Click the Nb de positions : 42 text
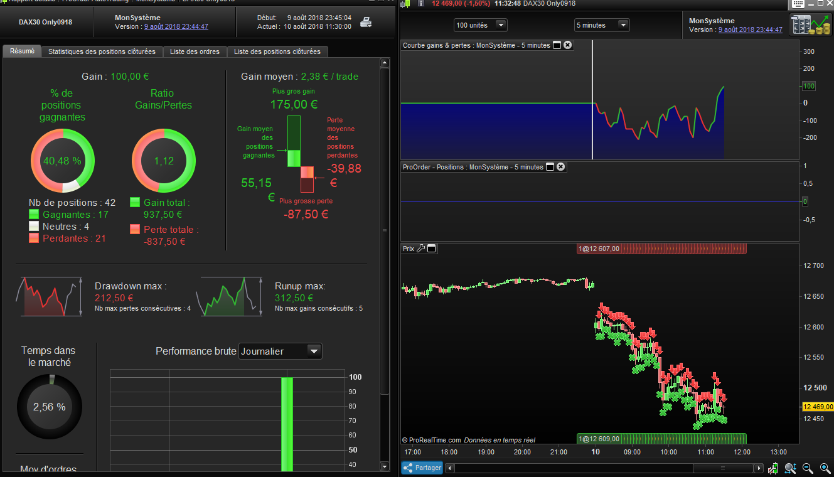 point(72,203)
